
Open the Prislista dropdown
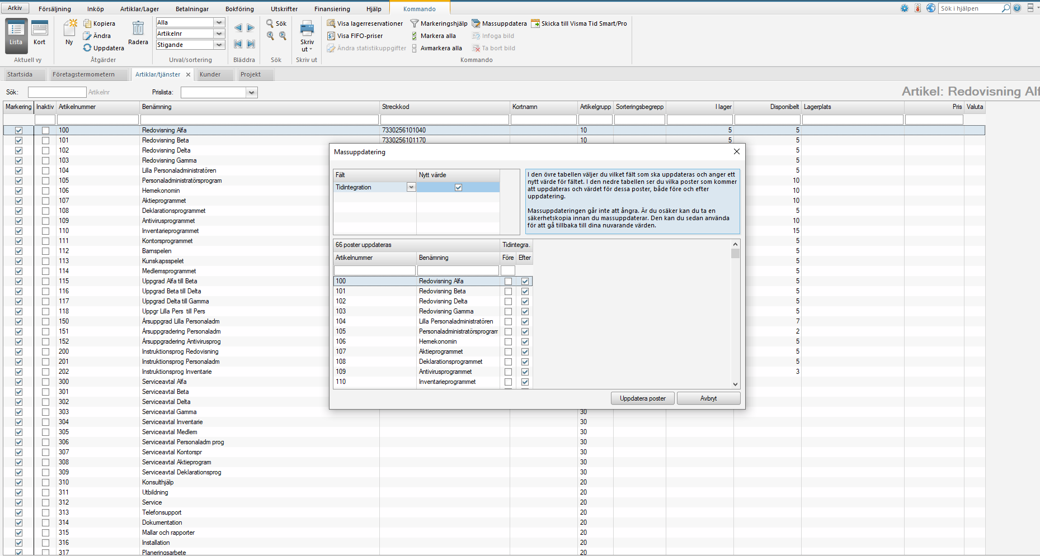pyautogui.click(x=252, y=92)
